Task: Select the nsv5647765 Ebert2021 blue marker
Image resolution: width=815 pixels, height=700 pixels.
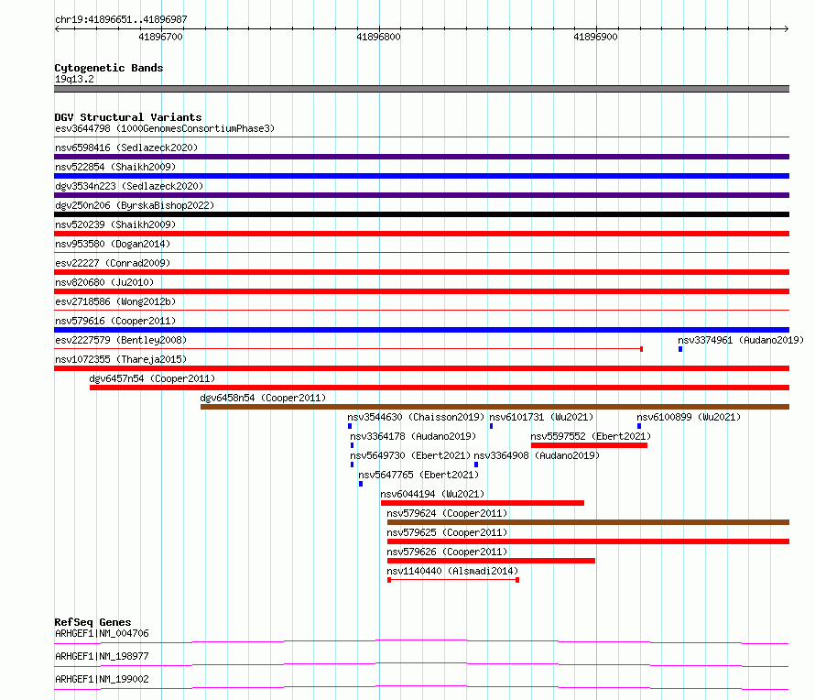Action: tap(361, 484)
